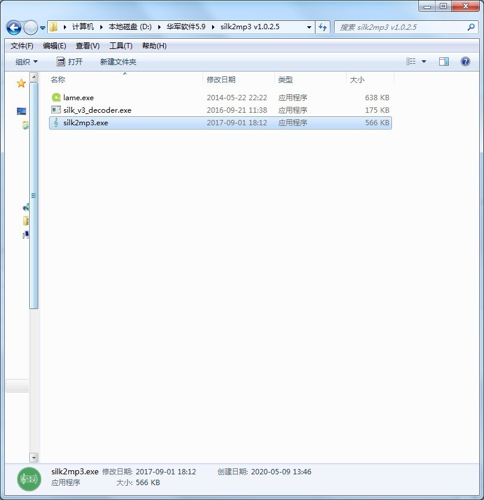Click the navigation pane scroll down arrow
The width and height of the screenshot is (484, 500).
click(x=34, y=458)
